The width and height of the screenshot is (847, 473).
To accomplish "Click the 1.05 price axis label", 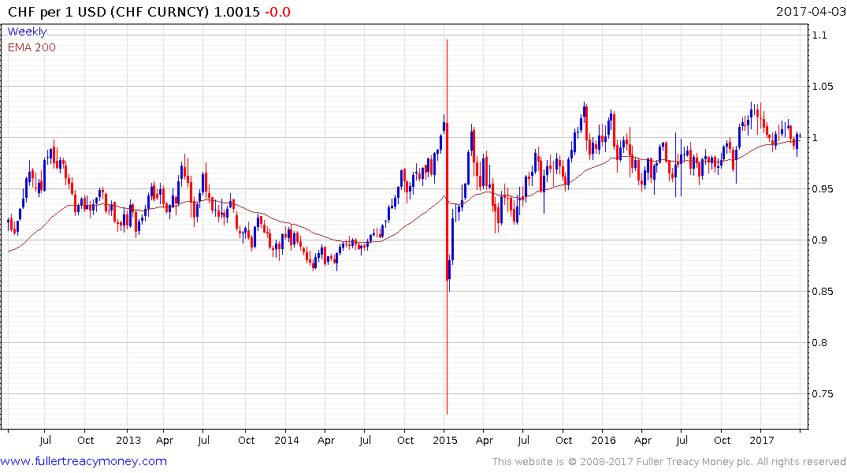I will [823, 87].
